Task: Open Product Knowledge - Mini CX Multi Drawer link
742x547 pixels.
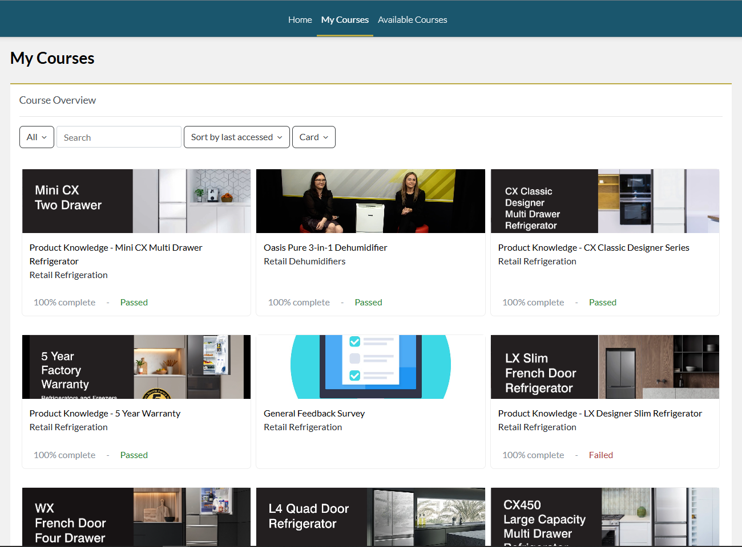Action: 116,254
